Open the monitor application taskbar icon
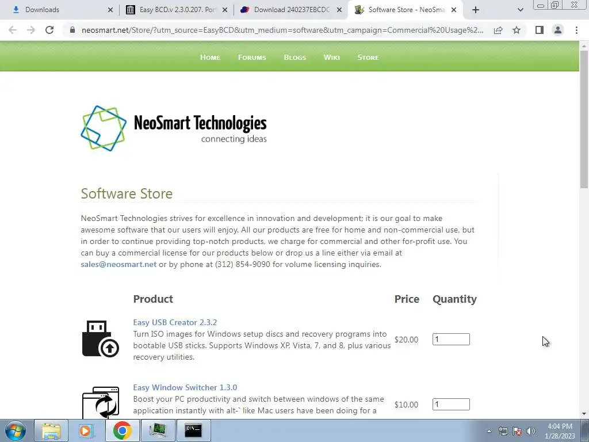Screen dimensions: 589x442 tap(158, 430)
